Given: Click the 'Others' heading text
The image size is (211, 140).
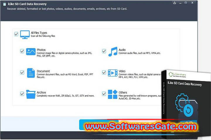Looking at the screenshot, I should 123,92.
